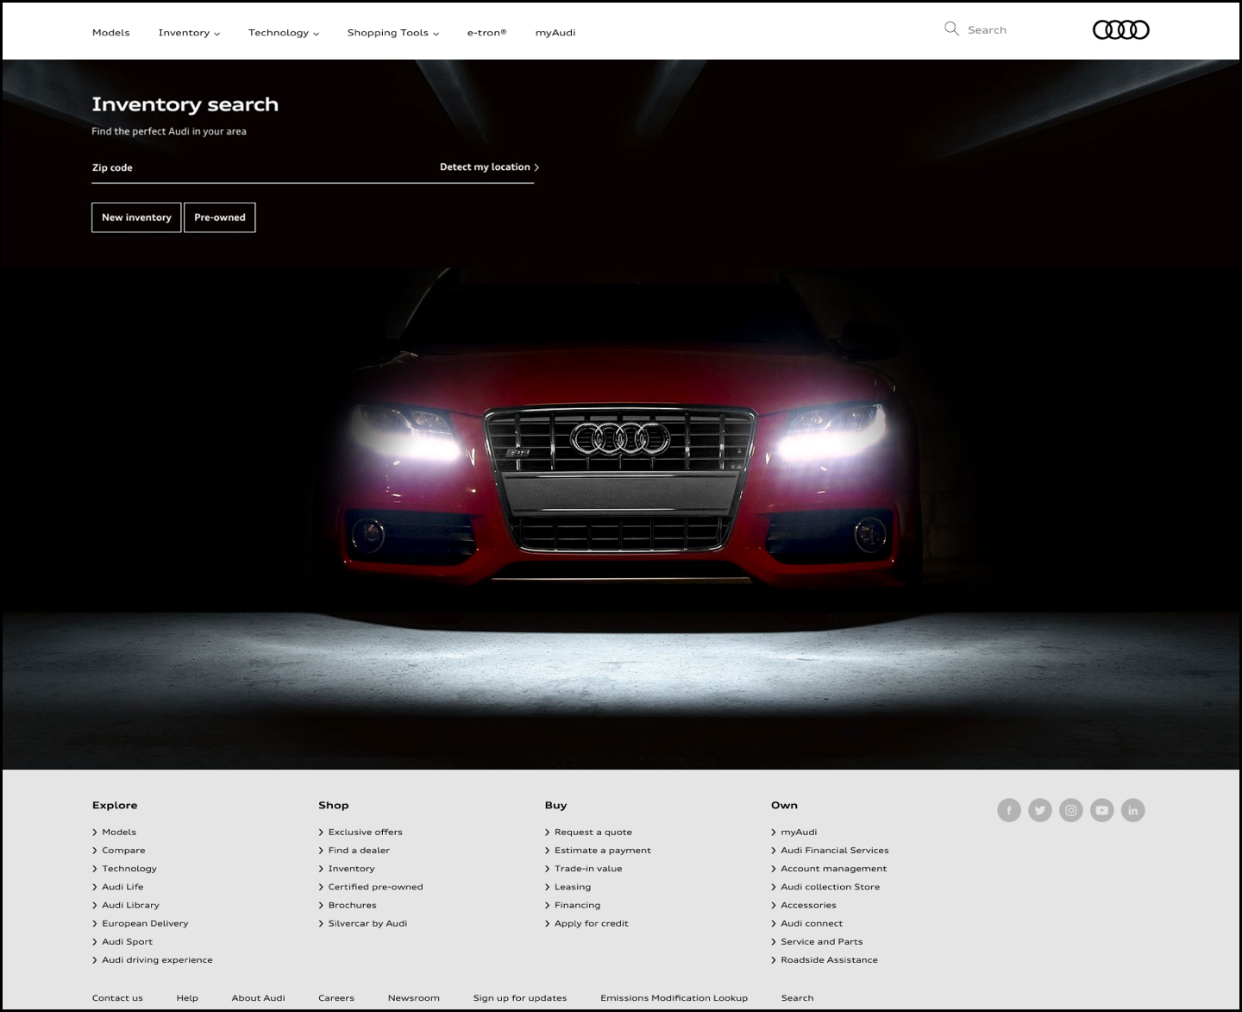Expand the Inventory dropdown in the top navigation

pyautogui.click(x=189, y=33)
